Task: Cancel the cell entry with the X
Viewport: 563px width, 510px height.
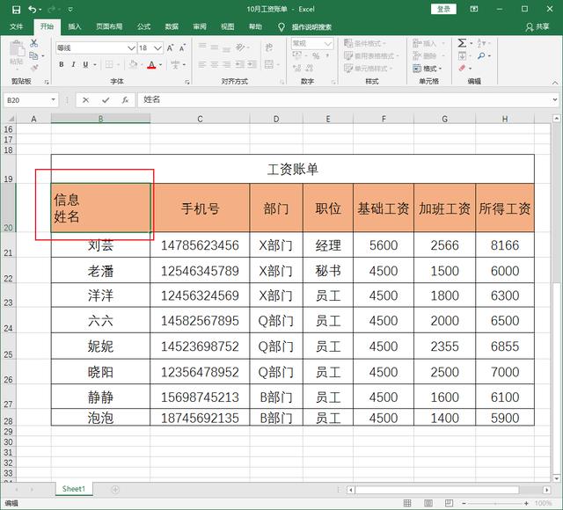Action: coord(85,100)
